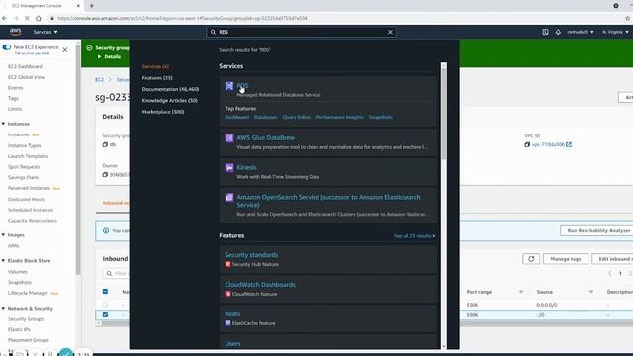The height and width of the screenshot is (356, 633).
Task: Expand Details in green banner
Action: [x=109, y=57]
